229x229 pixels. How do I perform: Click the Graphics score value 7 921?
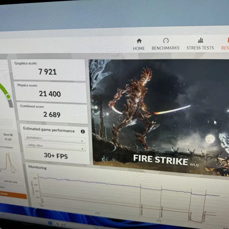(x=48, y=72)
